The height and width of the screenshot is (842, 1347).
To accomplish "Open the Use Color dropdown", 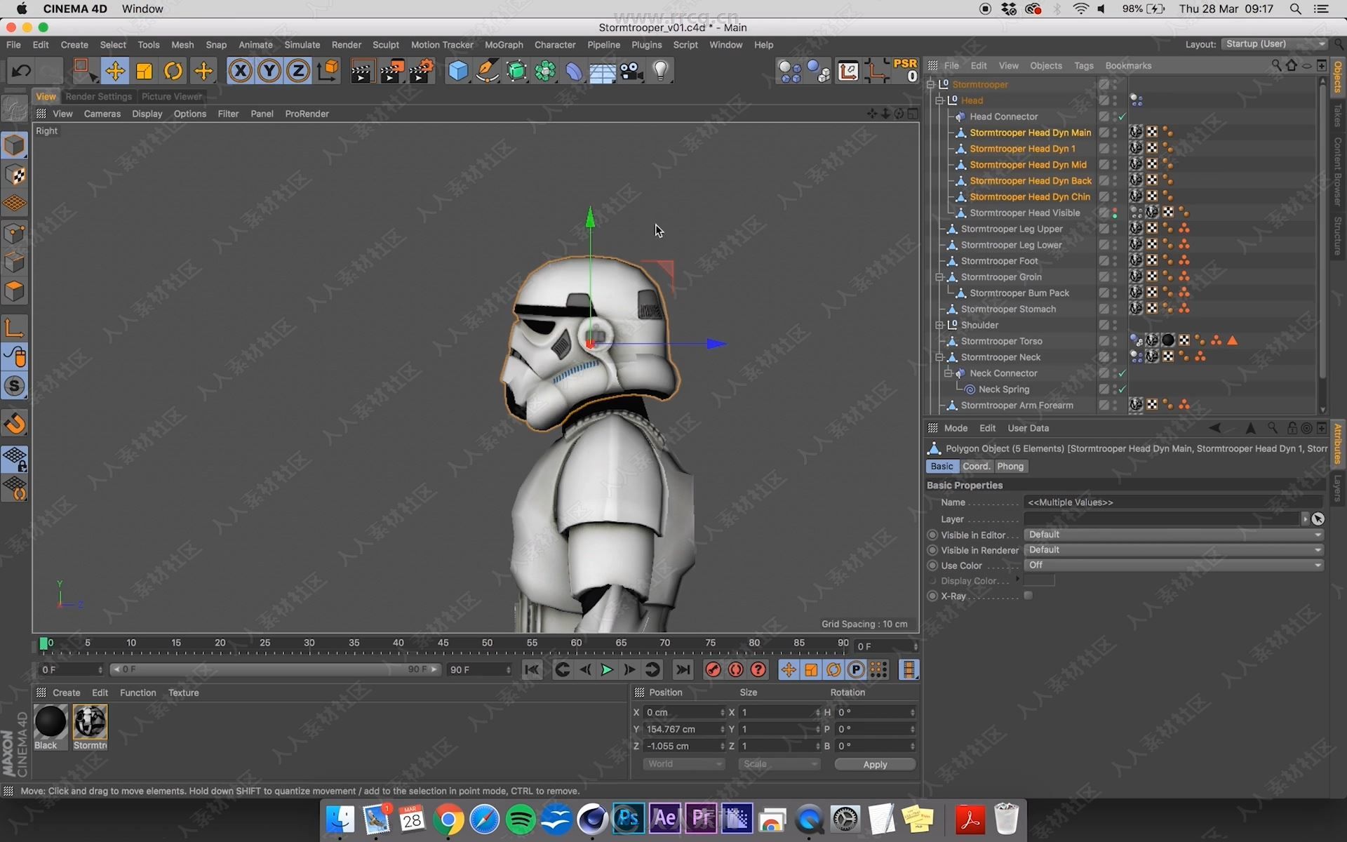I will click(x=1174, y=566).
